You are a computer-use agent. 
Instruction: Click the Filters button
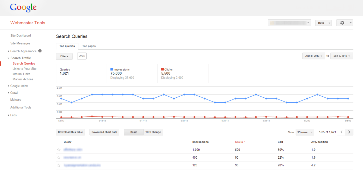tap(64, 56)
